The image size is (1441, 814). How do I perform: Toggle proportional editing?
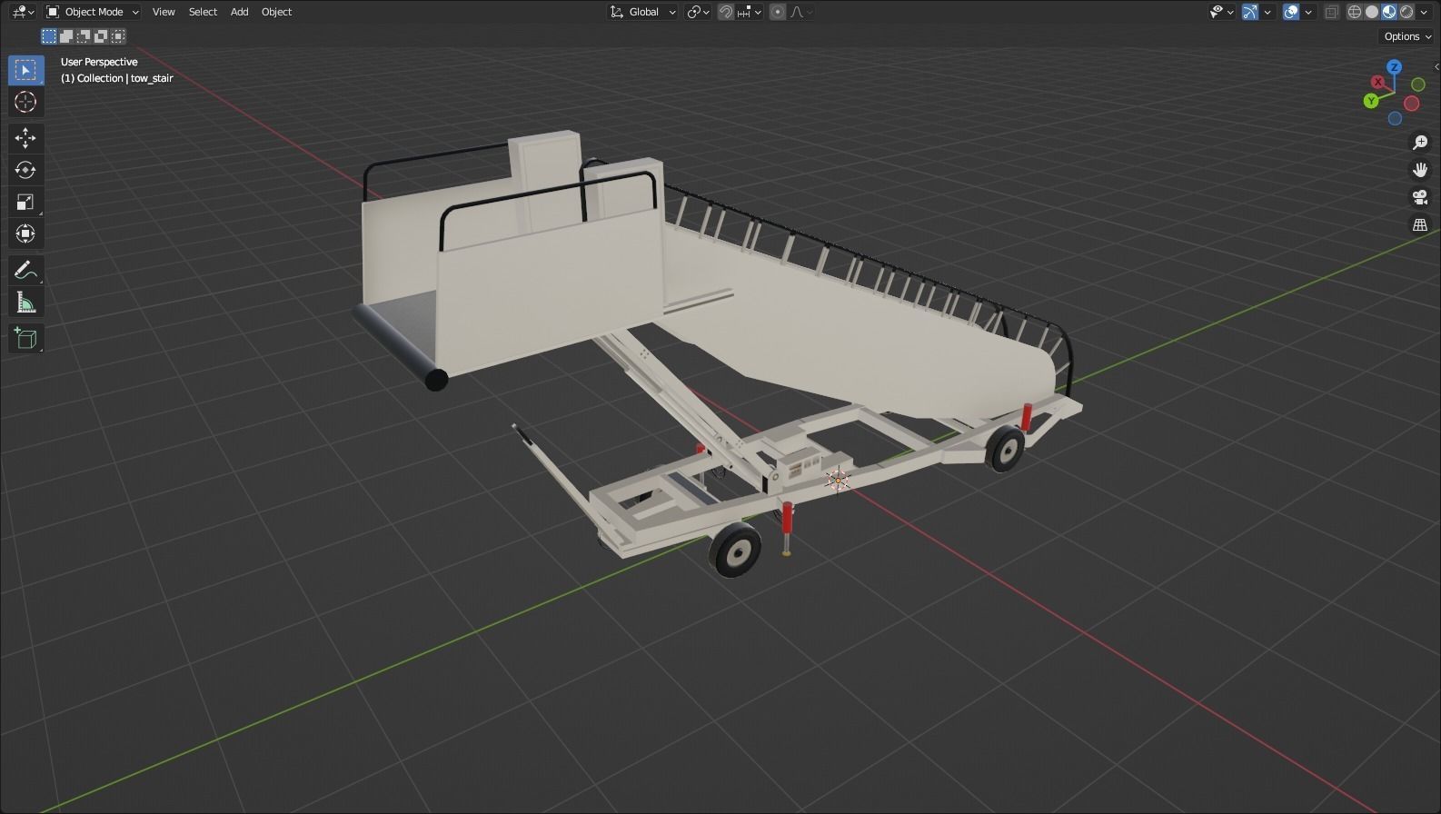pyautogui.click(x=778, y=12)
